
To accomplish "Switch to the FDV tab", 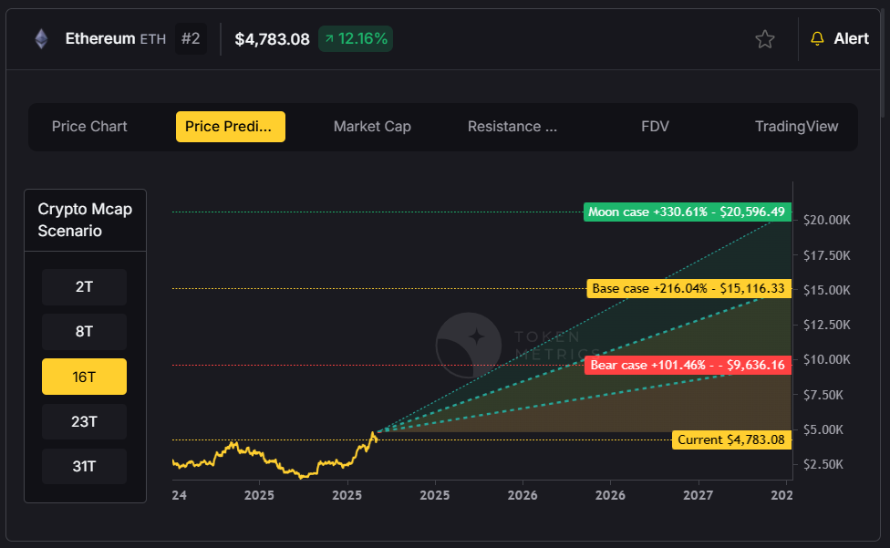I will click(x=655, y=127).
